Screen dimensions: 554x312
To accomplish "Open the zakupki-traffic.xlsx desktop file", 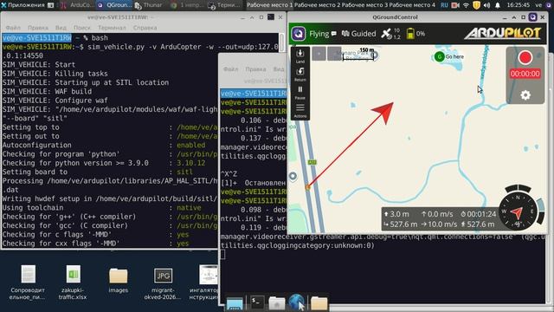I will 73,282.
